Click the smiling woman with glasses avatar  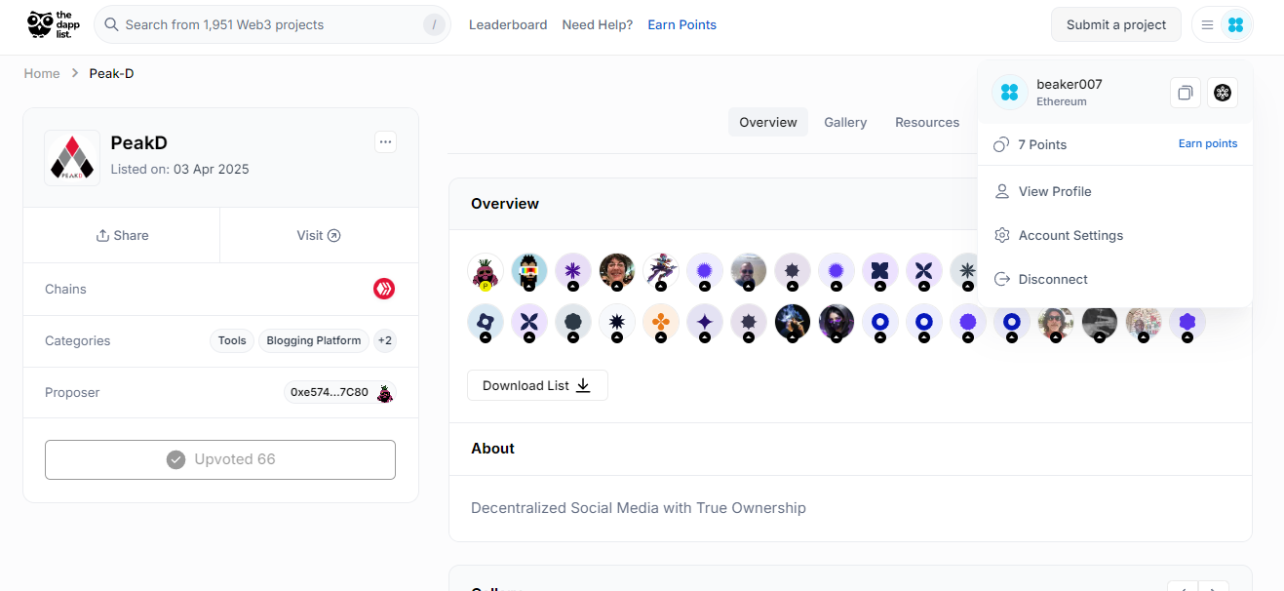[617, 271]
